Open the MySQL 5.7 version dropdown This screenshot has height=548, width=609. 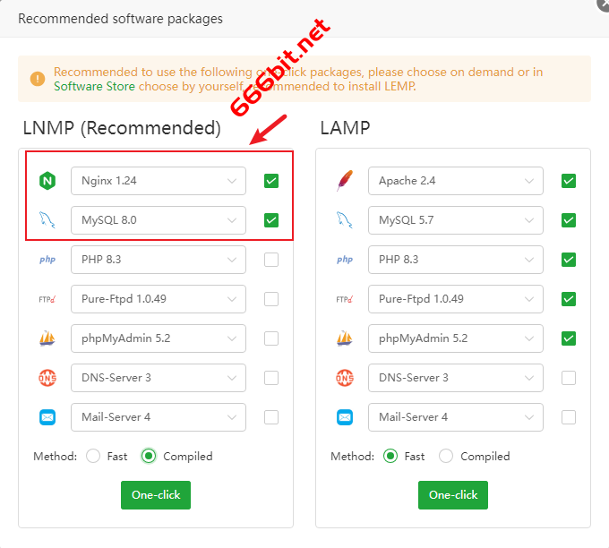pyautogui.click(x=456, y=220)
